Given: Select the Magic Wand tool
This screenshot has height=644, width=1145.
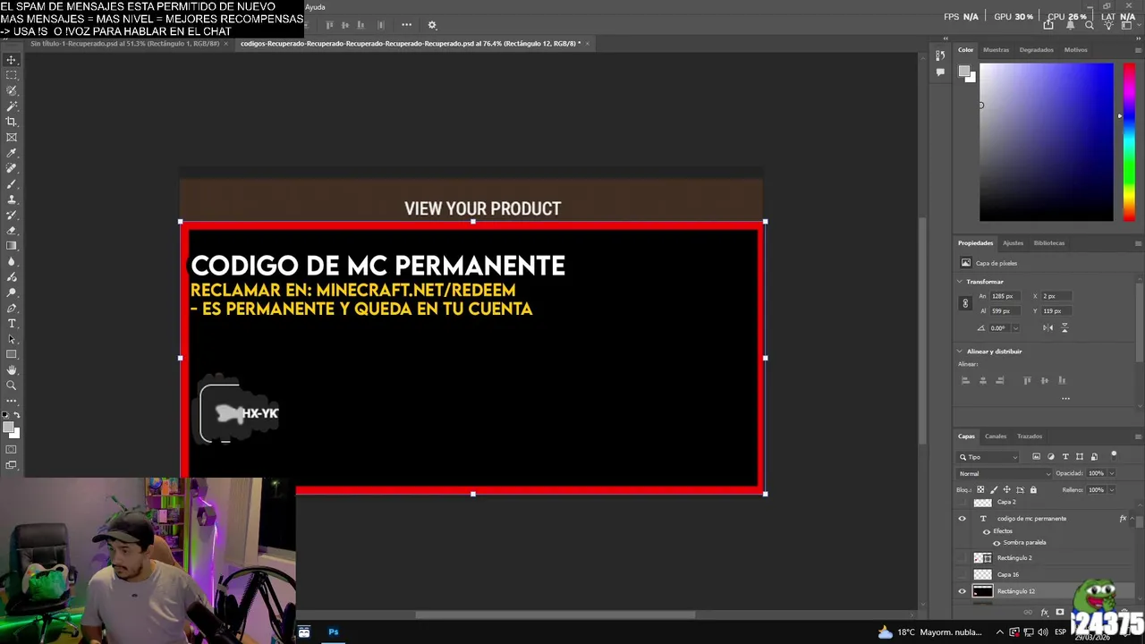Looking at the screenshot, I should [x=12, y=106].
